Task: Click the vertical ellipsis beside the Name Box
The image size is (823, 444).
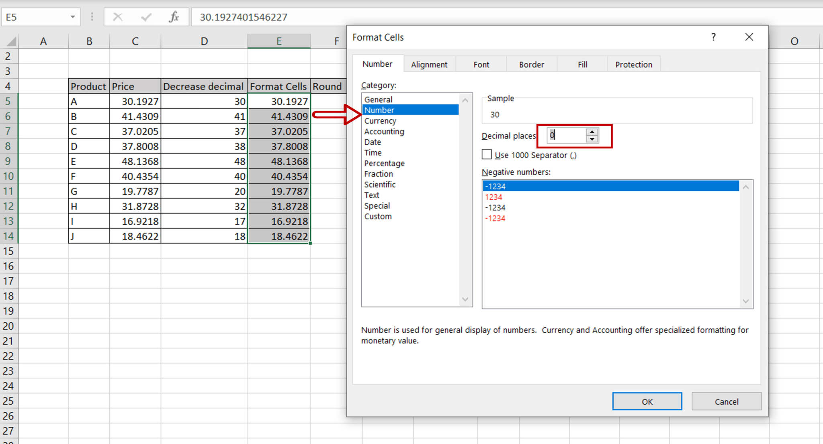Action: 92,17
